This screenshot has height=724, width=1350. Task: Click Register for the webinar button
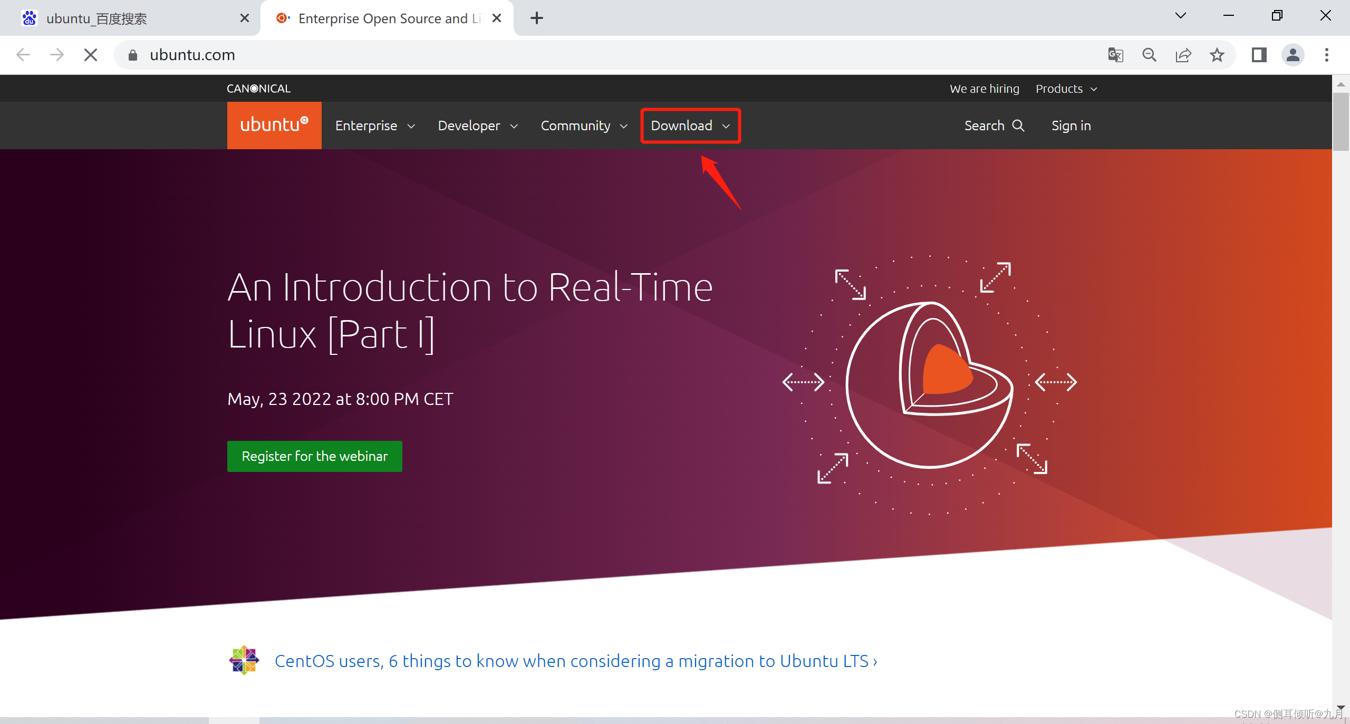coord(315,456)
